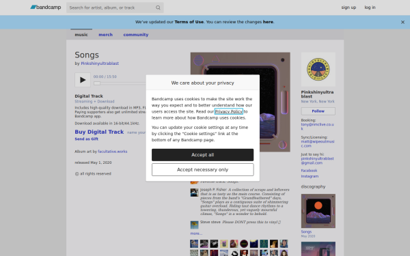This screenshot has height=256, width=410.
Task: Open the Pinkshinyultrablast artist link under Songs
Action: [x=100, y=63]
